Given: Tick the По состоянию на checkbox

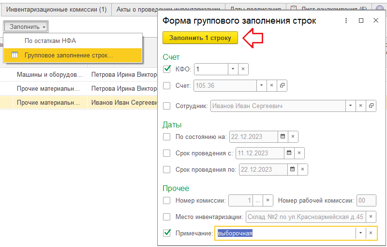Looking at the screenshot, I should coord(167,137).
